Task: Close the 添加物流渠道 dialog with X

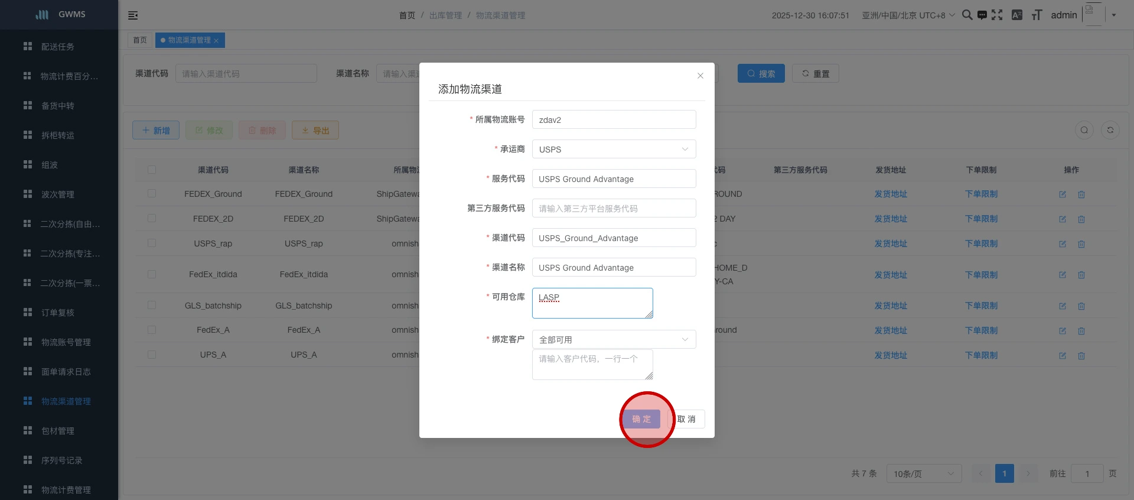Action: pyautogui.click(x=700, y=76)
